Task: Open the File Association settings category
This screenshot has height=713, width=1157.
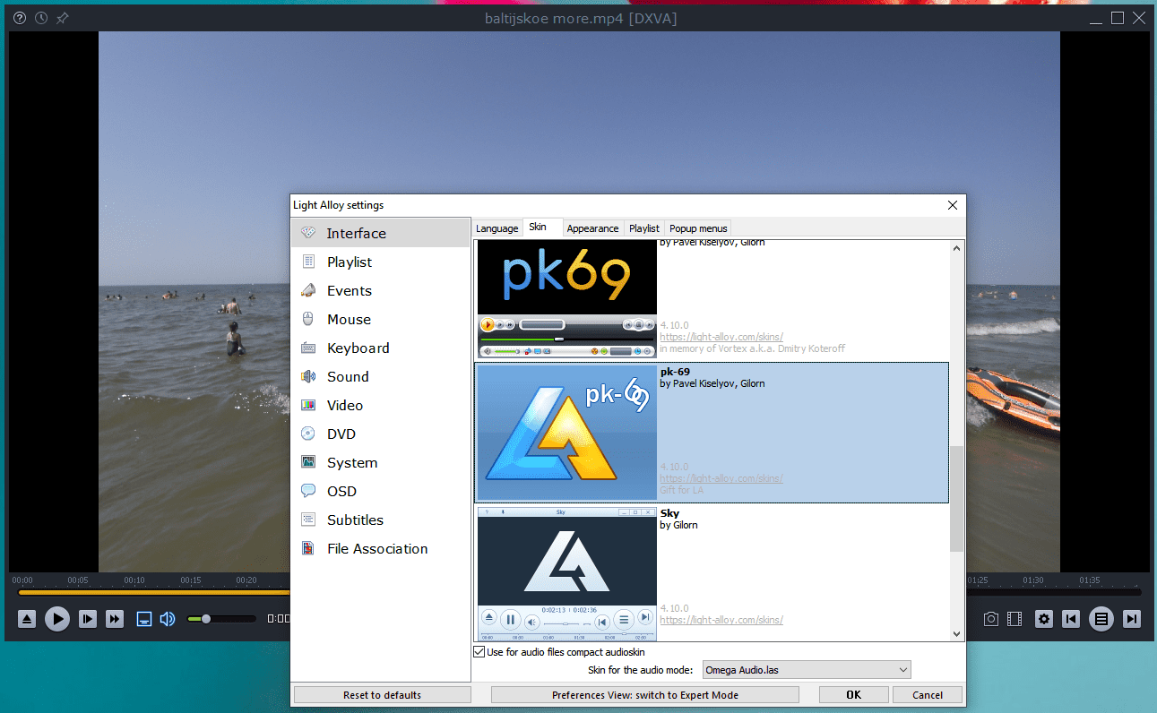Action: click(381, 548)
